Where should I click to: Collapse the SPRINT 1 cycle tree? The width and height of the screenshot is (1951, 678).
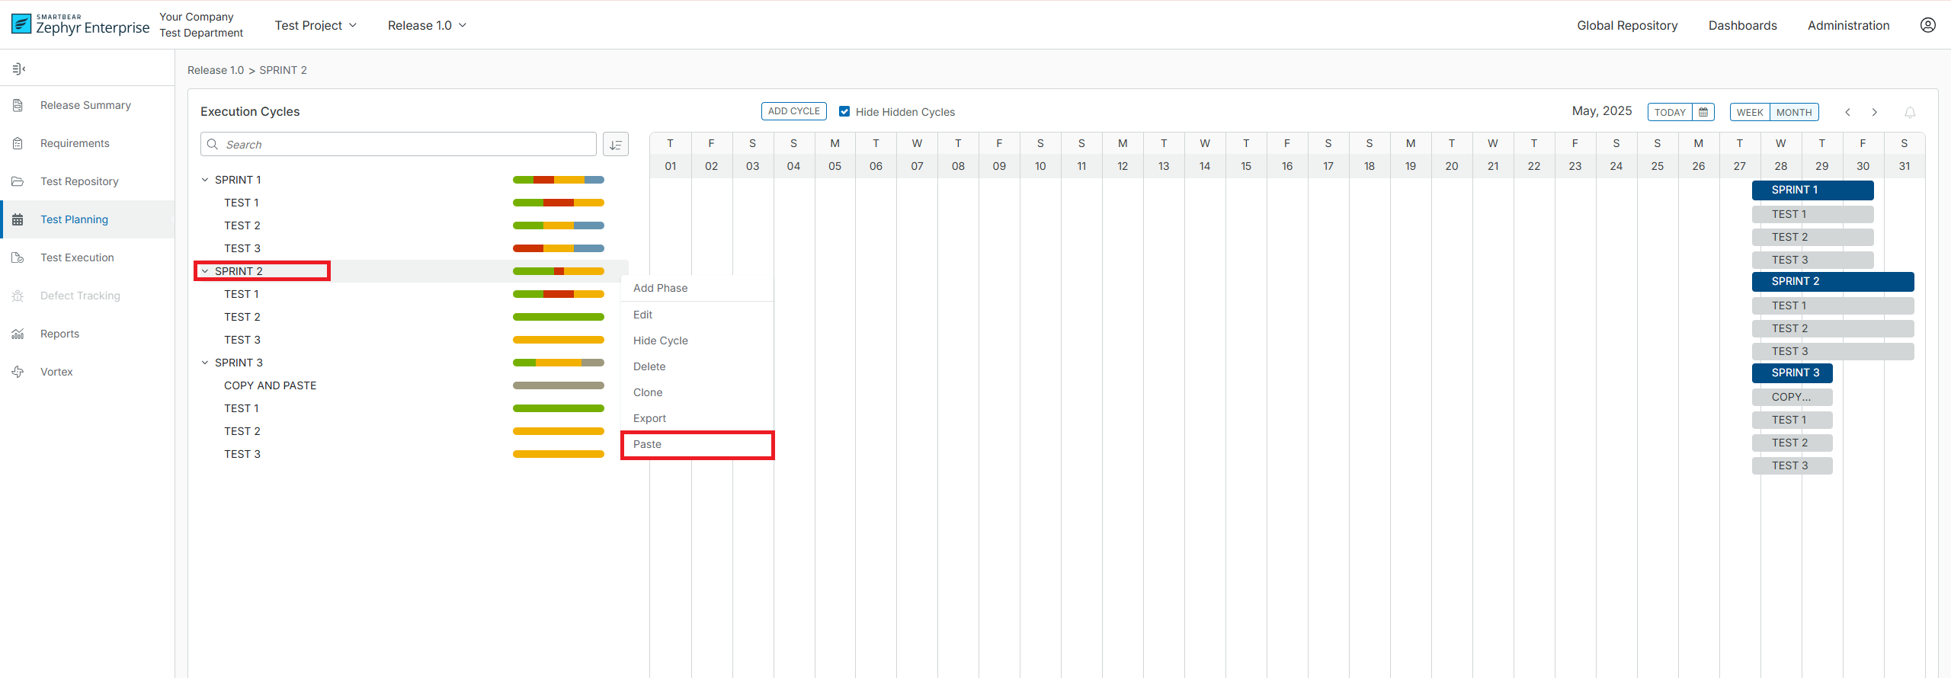click(x=205, y=180)
